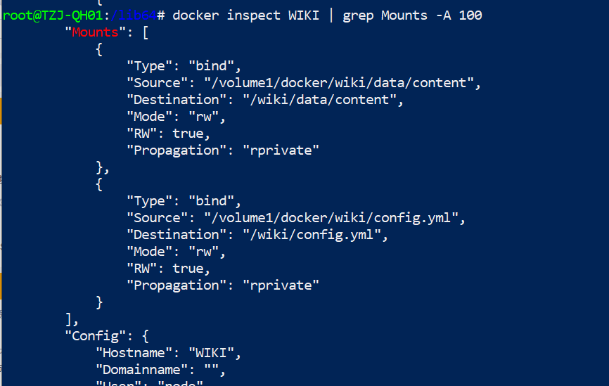Click the first Source path ending data/content

[339, 83]
